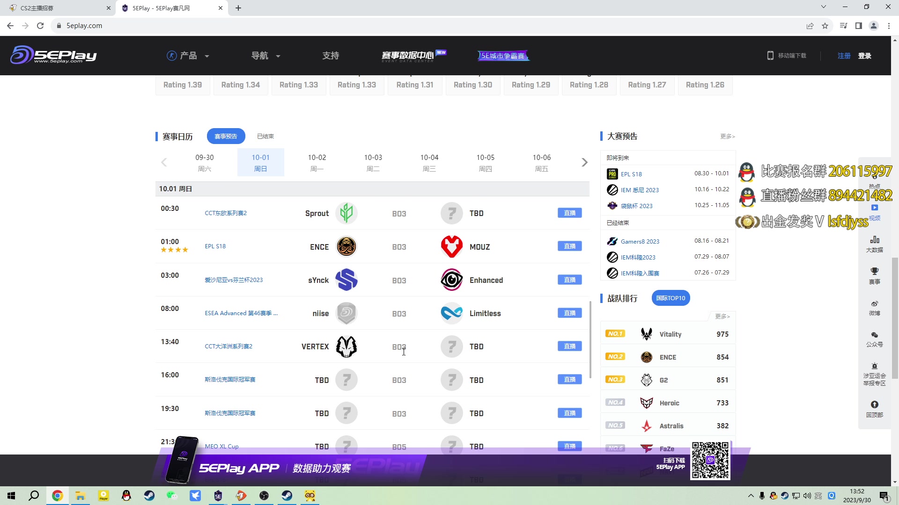The height and width of the screenshot is (505, 899).
Task: Click the sYnck team logo
Action: pos(346,280)
